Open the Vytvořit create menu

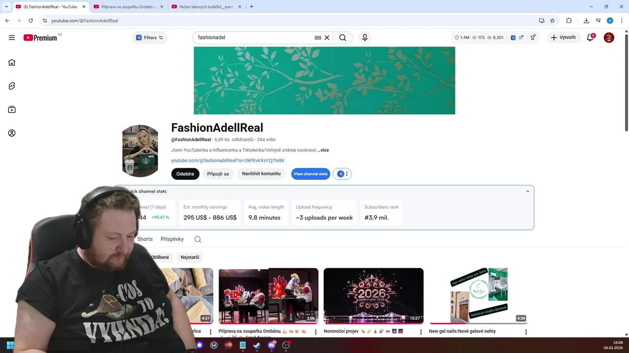click(563, 38)
